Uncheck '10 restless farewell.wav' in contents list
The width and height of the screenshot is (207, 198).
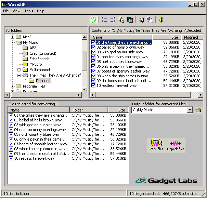click(93, 85)
